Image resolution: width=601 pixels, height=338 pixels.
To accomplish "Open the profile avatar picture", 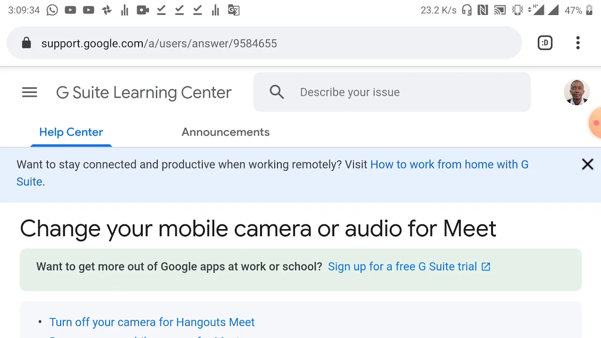I will coord(577,92).
